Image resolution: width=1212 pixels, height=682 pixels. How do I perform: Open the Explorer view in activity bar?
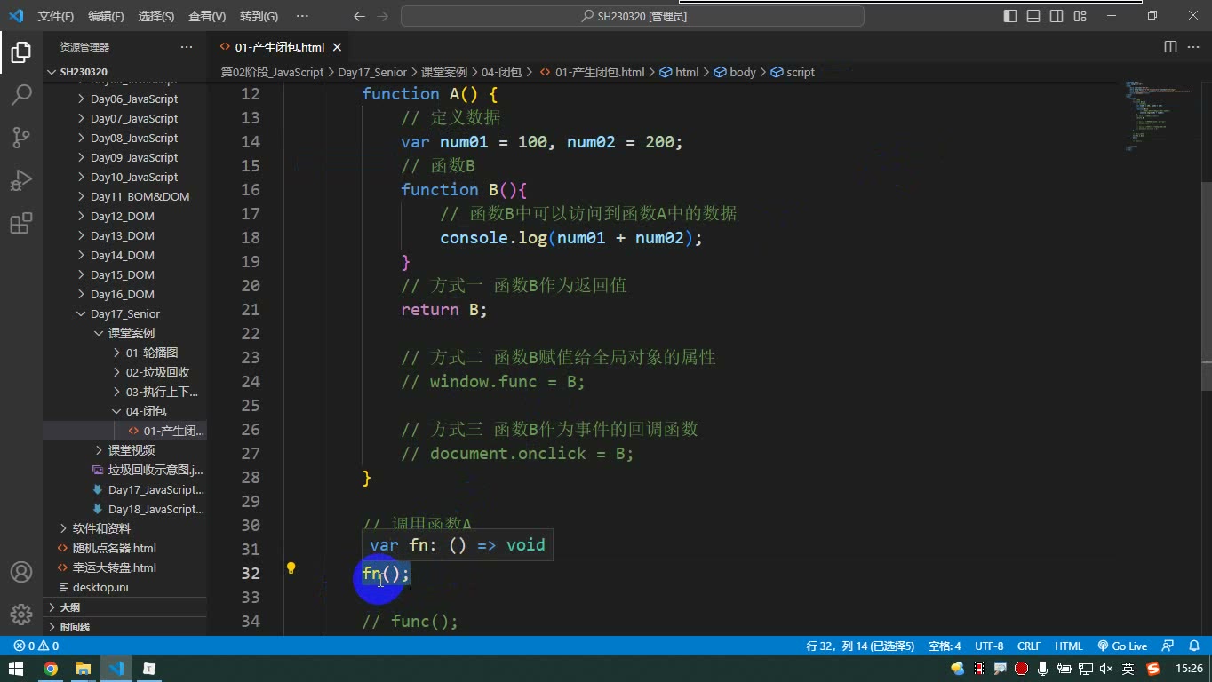click(21, 52)
